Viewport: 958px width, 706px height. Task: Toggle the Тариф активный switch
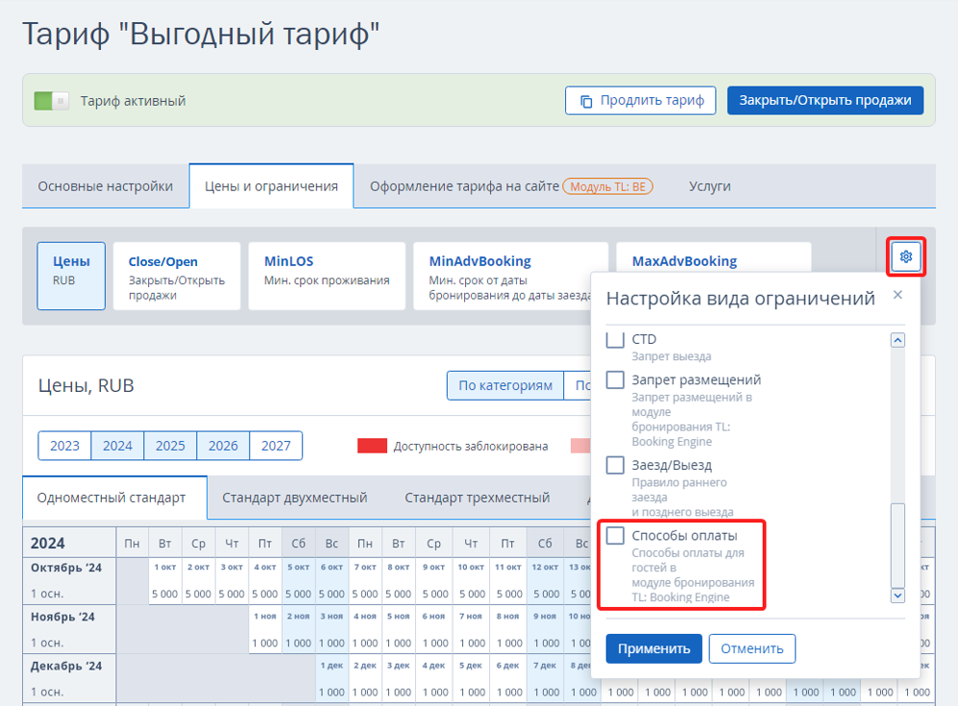click(52, 101)
